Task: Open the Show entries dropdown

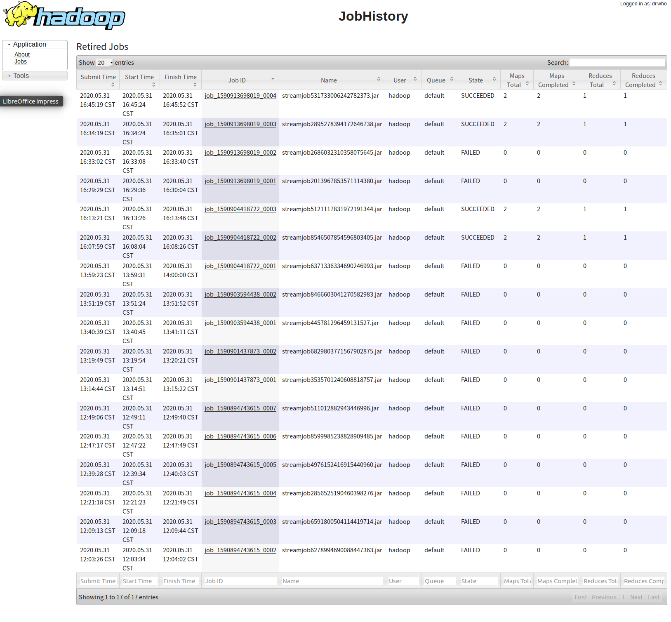Action: click(x=104, y=62)
